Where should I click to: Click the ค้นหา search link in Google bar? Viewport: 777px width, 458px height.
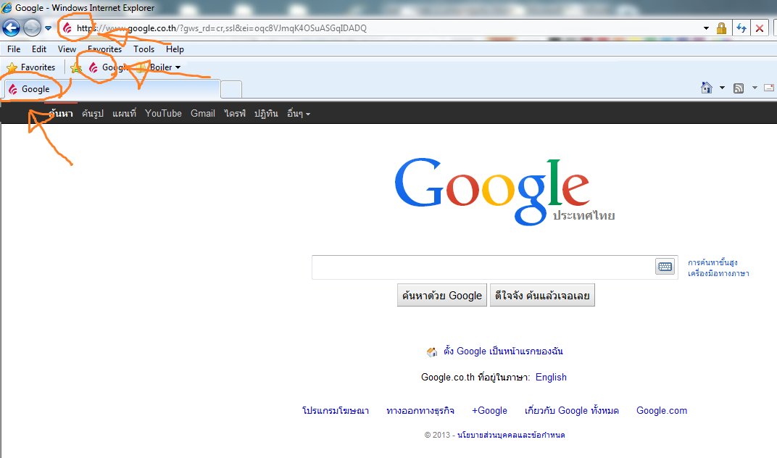pyautogui.click(x=61, y=114)
